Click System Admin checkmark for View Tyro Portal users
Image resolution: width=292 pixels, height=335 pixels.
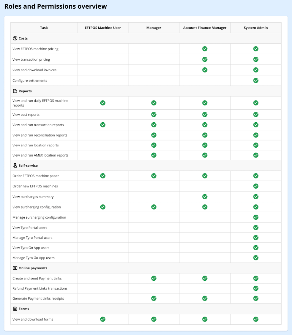point(256,227)
